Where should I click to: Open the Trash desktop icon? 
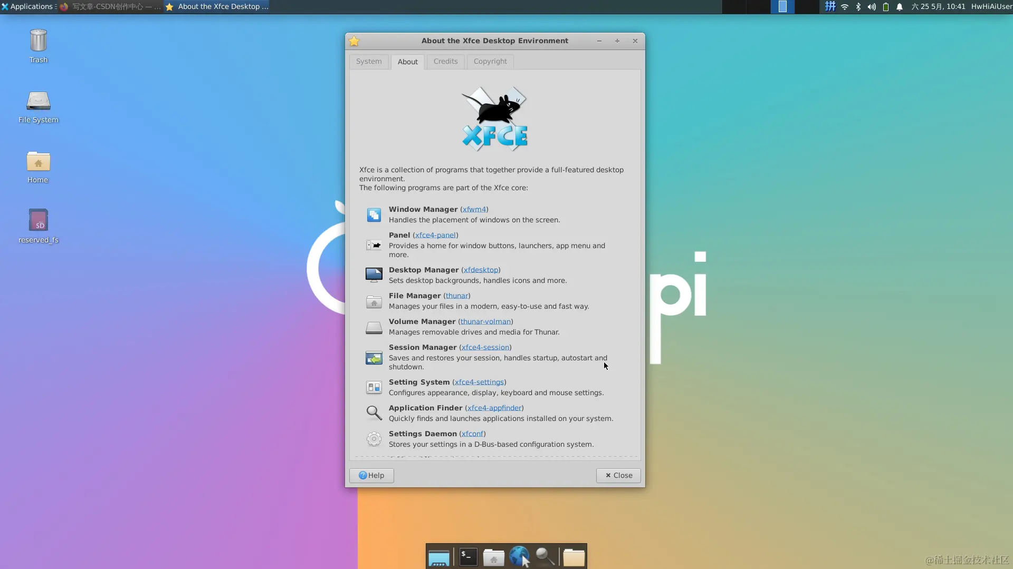tap(38, 41)
